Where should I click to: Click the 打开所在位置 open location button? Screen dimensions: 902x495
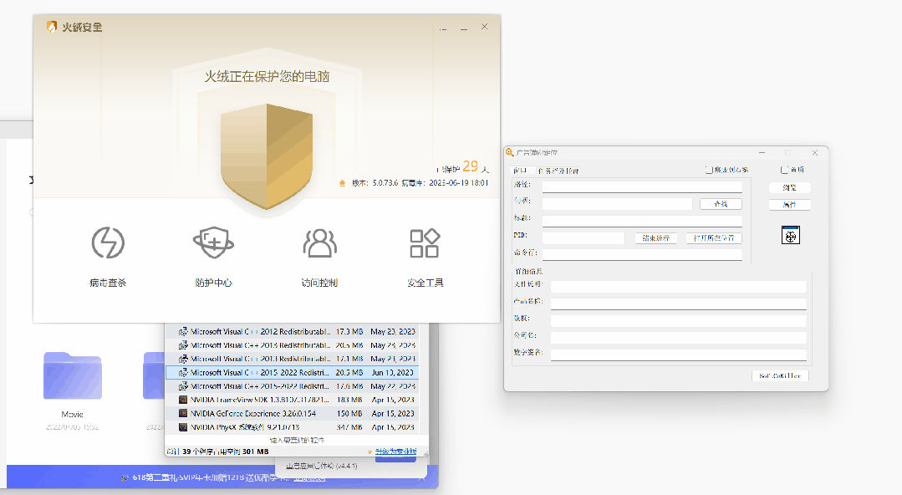[714, 237]
